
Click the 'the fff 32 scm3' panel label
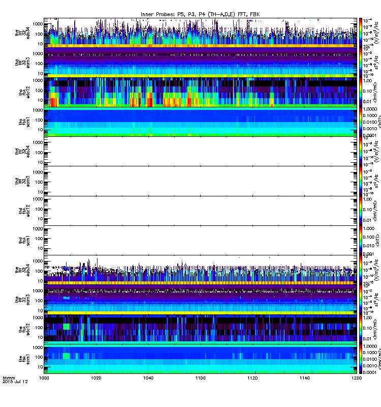(x=22, y=300)
